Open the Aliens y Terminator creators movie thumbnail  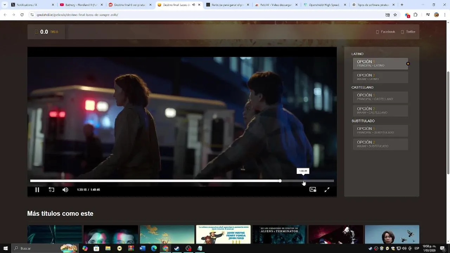(x=279, y=234)
